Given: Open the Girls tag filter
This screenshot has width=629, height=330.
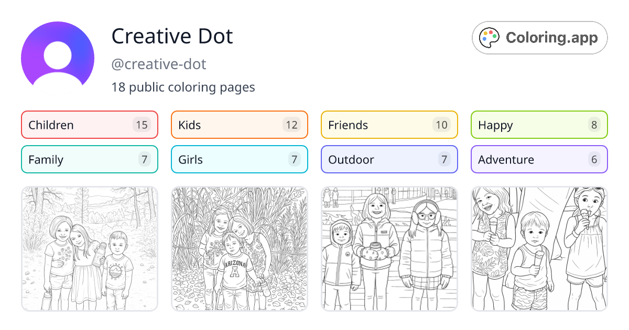Looking at the screenshot, I should tap(239, 159).
